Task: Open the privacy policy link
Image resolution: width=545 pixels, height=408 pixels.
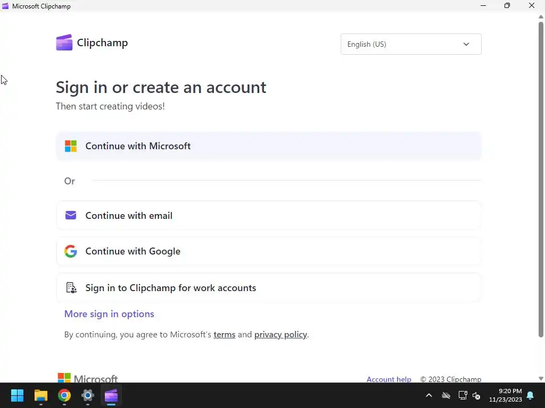Action: [280, 335]
